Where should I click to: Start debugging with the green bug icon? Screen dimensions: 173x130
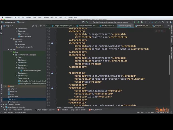pyautogui.click(x=138, y=22)
